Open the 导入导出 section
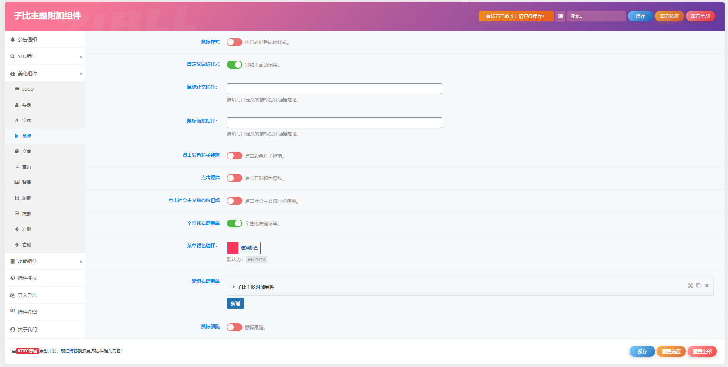 (27, 295)
